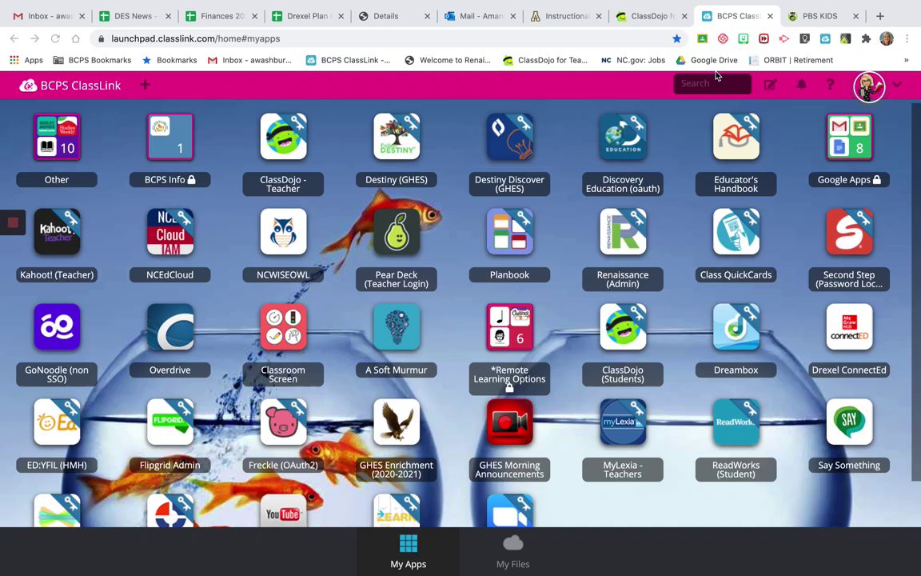Open the Zearn app icon
This screenshot has height=576, width=921.
click(x=397, y=510)
